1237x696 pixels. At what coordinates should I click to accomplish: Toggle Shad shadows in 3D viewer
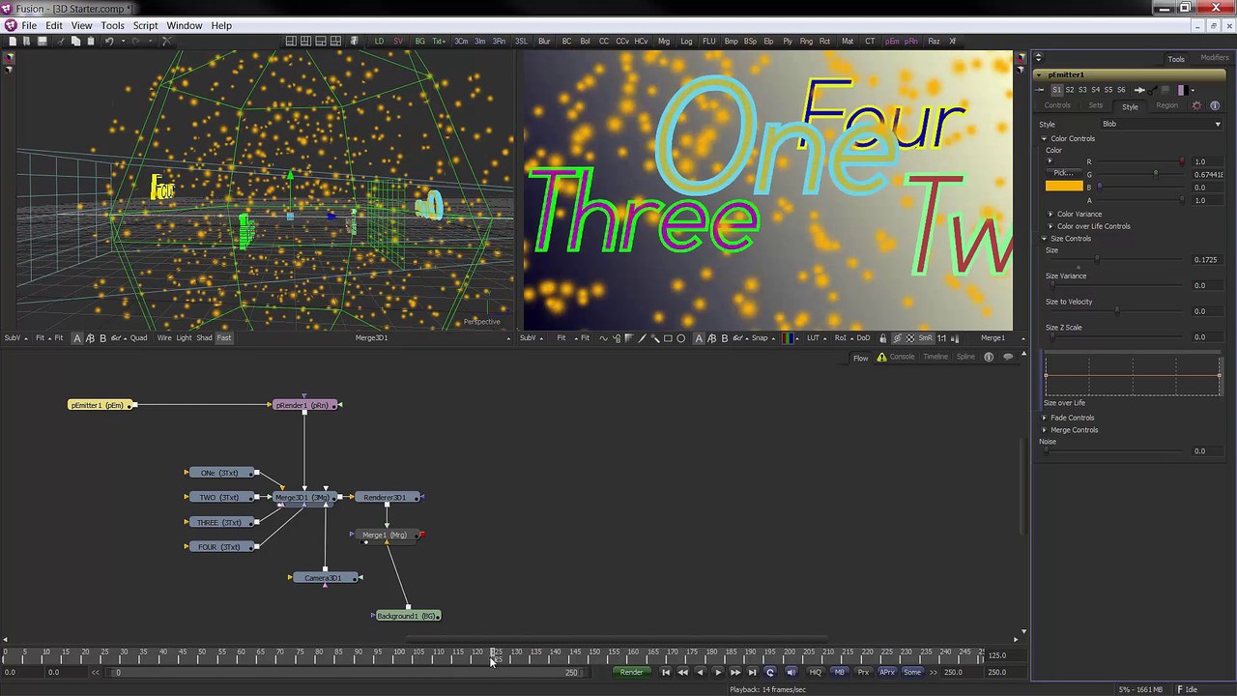(204, 337)
